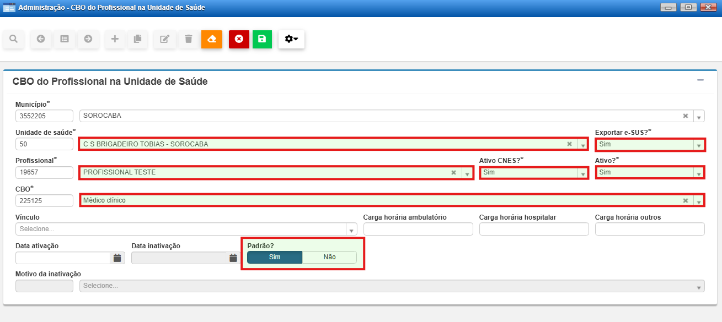Open the Ativo CNES dropdown
This screenshot has height=322, width=722.
tap(583, 173)
